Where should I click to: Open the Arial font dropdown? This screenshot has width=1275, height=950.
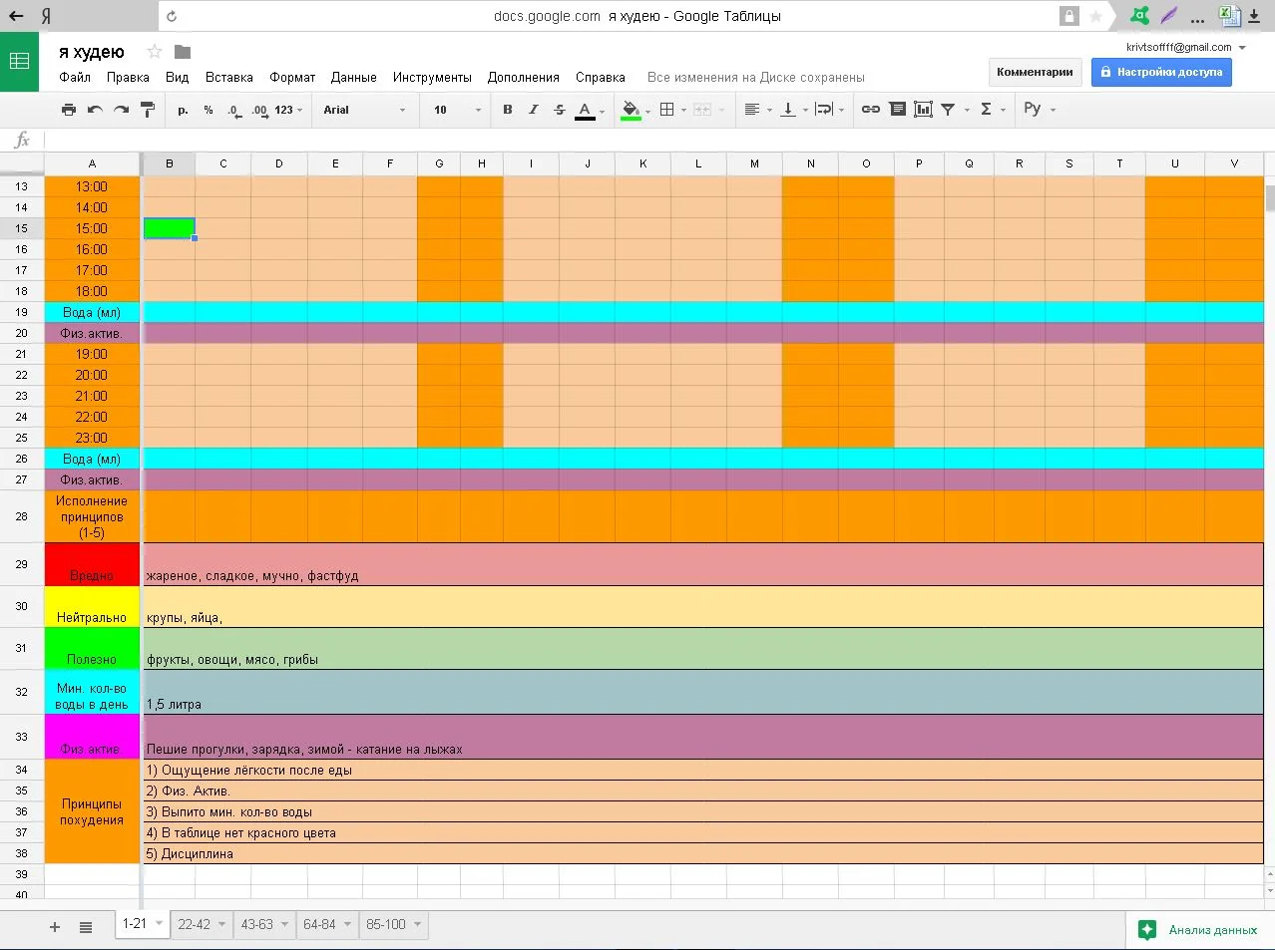364,110
